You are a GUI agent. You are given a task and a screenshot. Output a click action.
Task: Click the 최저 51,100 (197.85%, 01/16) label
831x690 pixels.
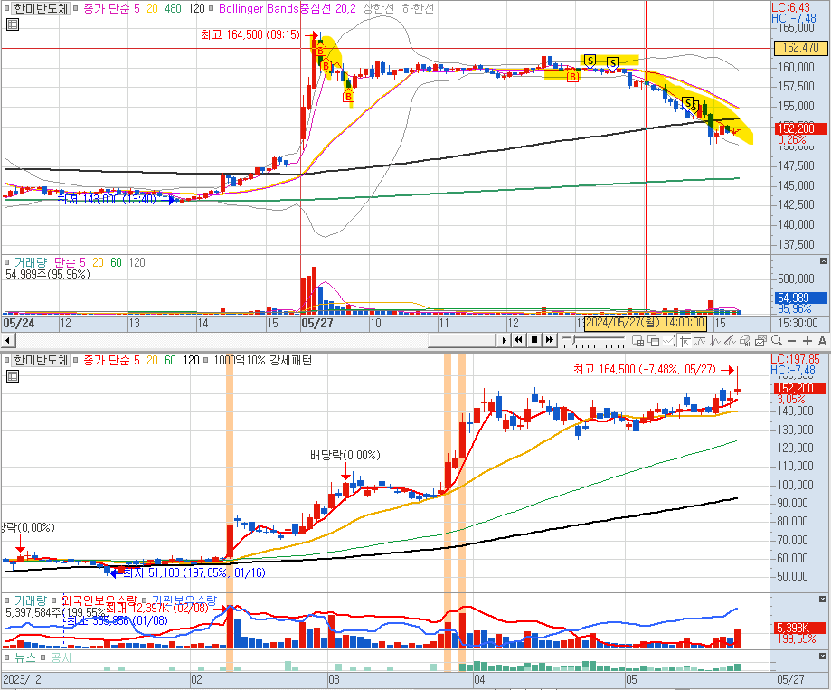coord(194,572)
